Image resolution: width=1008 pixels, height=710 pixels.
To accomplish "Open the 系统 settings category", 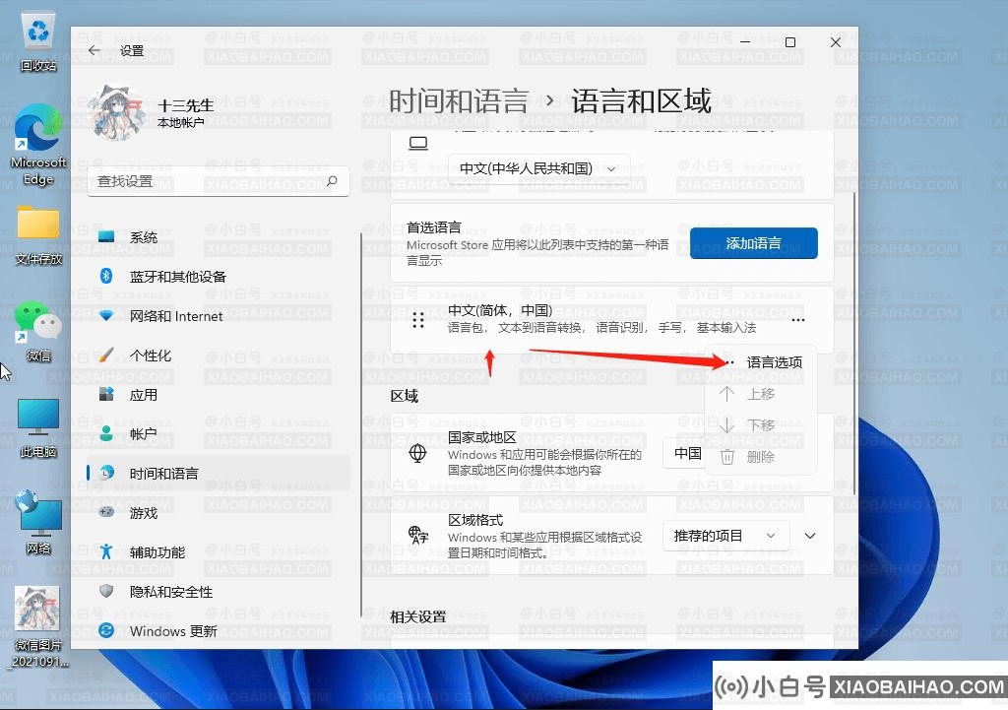I will point(219,237).
